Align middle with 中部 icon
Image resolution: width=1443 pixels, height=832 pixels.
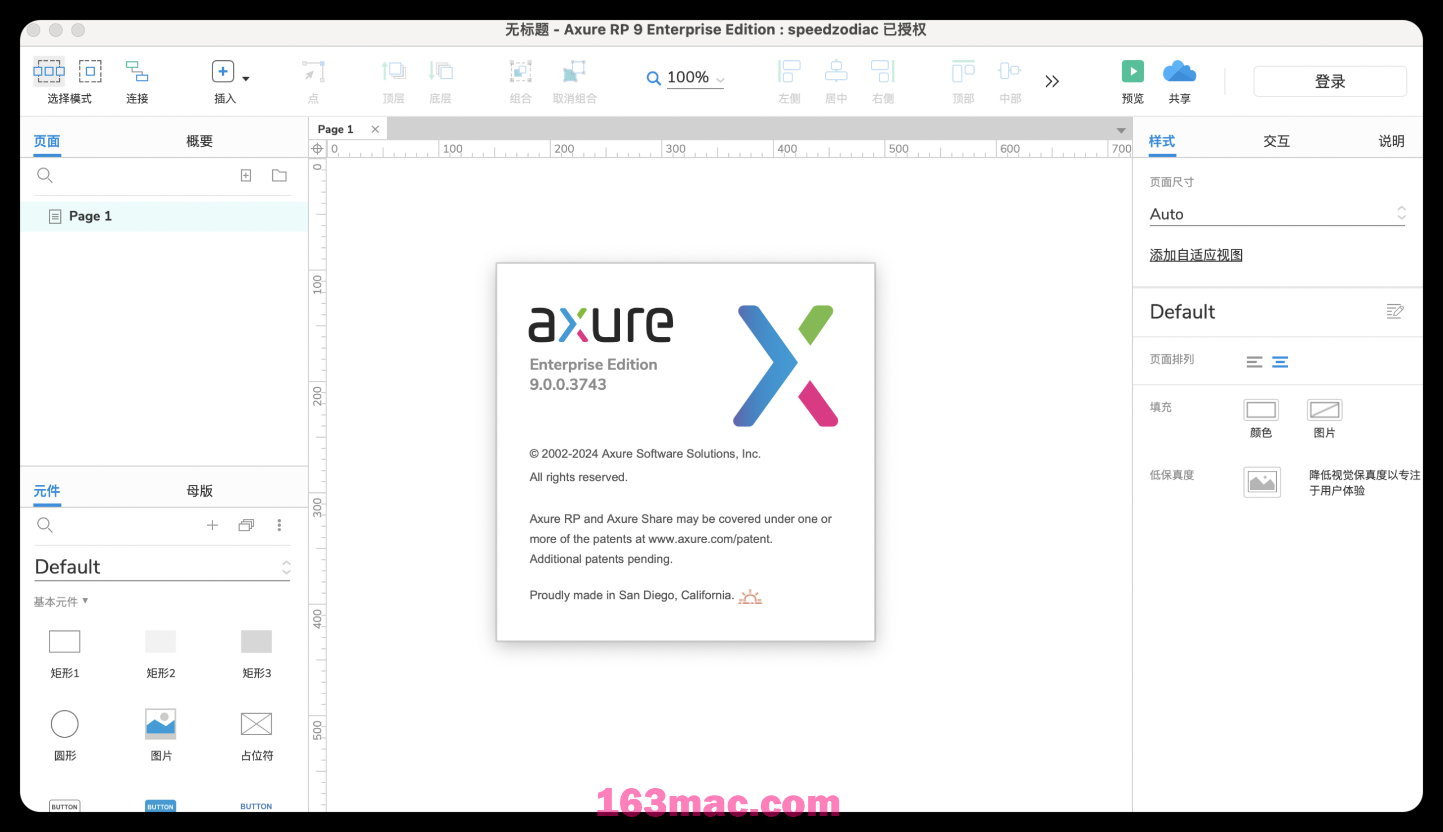click(x=1010, y=72)
